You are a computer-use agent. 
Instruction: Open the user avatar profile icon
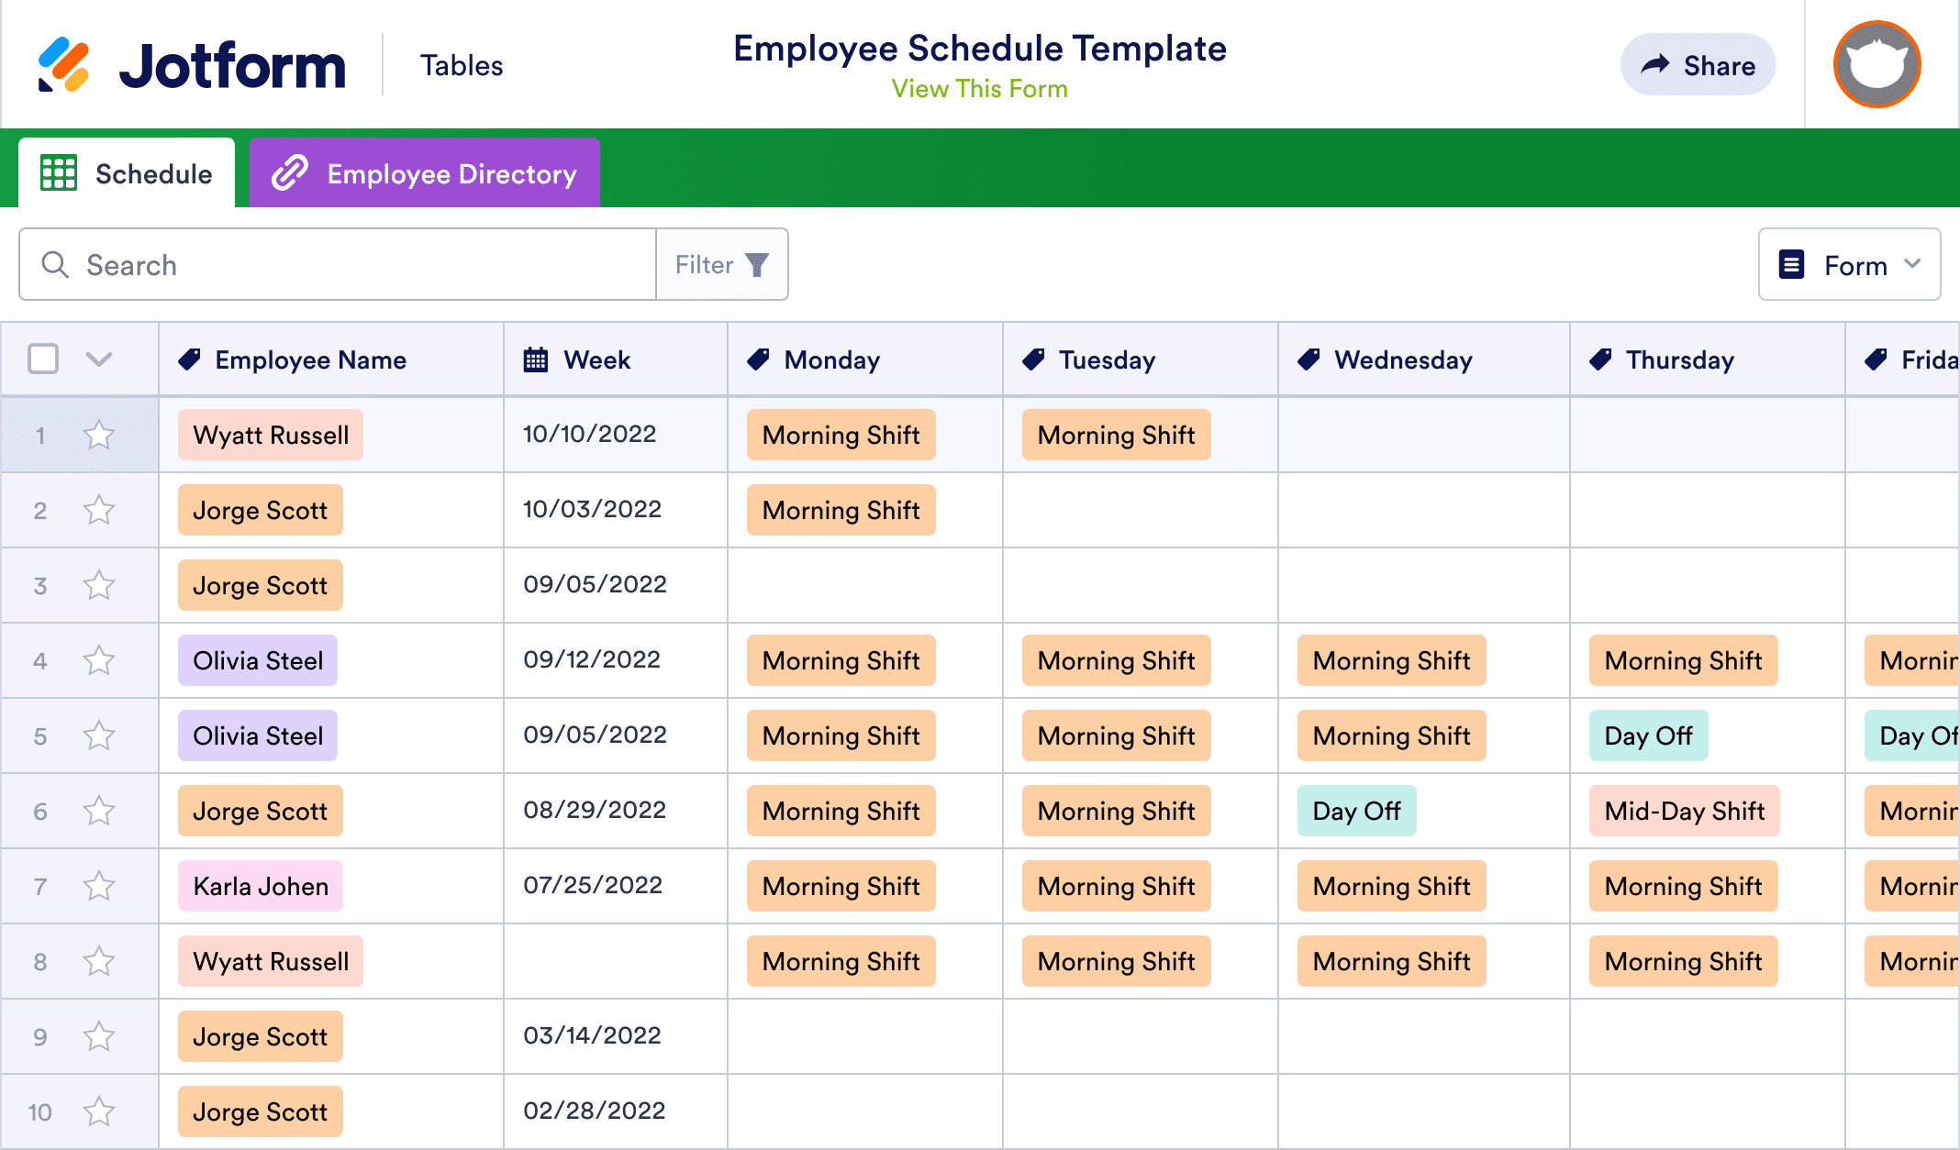tap(1876, 65)
